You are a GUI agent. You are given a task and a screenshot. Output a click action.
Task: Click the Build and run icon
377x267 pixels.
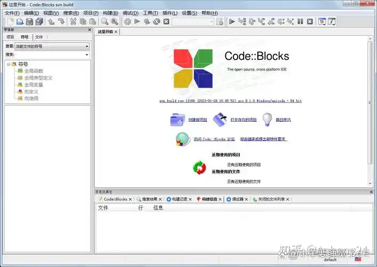pyautogui.click(x=147, y=22)
